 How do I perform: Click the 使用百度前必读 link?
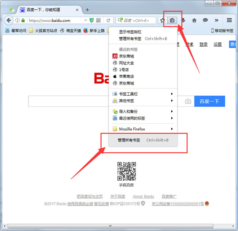80,204
